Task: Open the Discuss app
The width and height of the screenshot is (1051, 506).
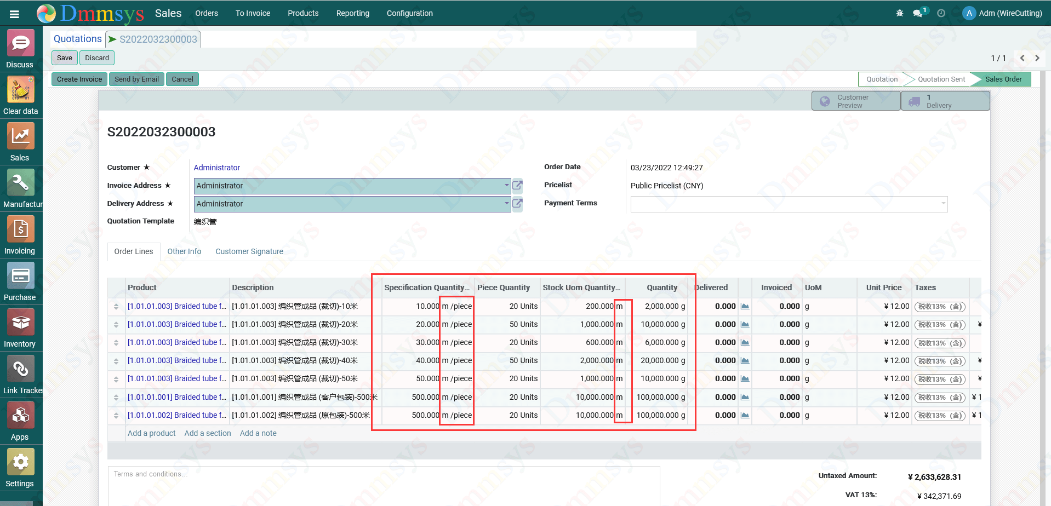Action: [x=20, y=49]
